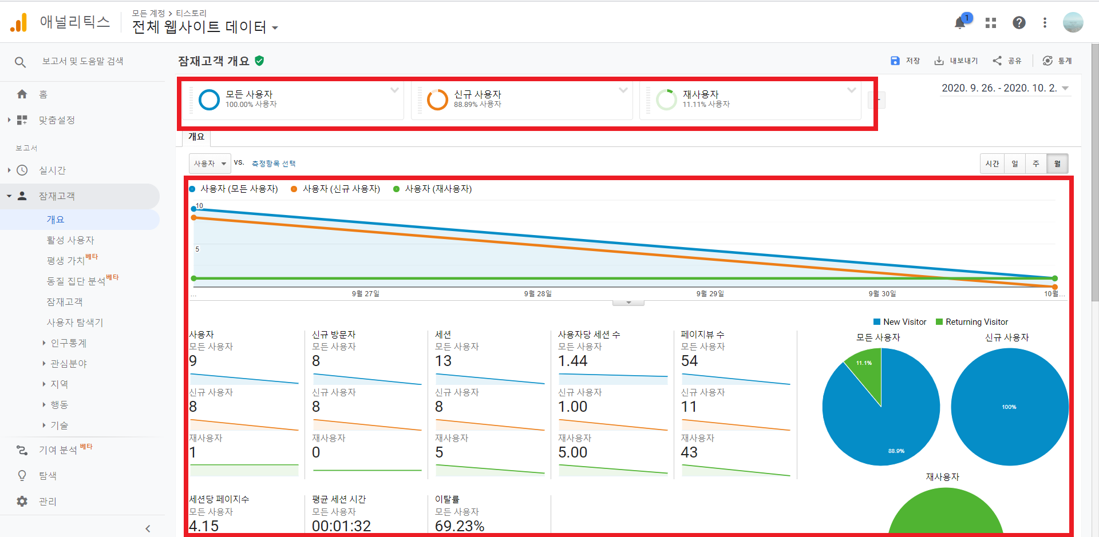The height and width of the screenshot is (537, 1099).
Task: Click the green verified shield icon
Action: 259,61
